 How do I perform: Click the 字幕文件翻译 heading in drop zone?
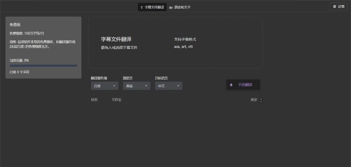pyautogui.click(x=116, y=39)
